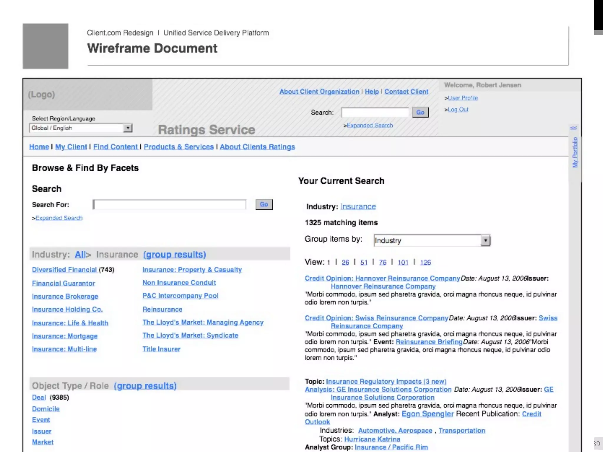Go to Products & Services menu

point(179,147)
